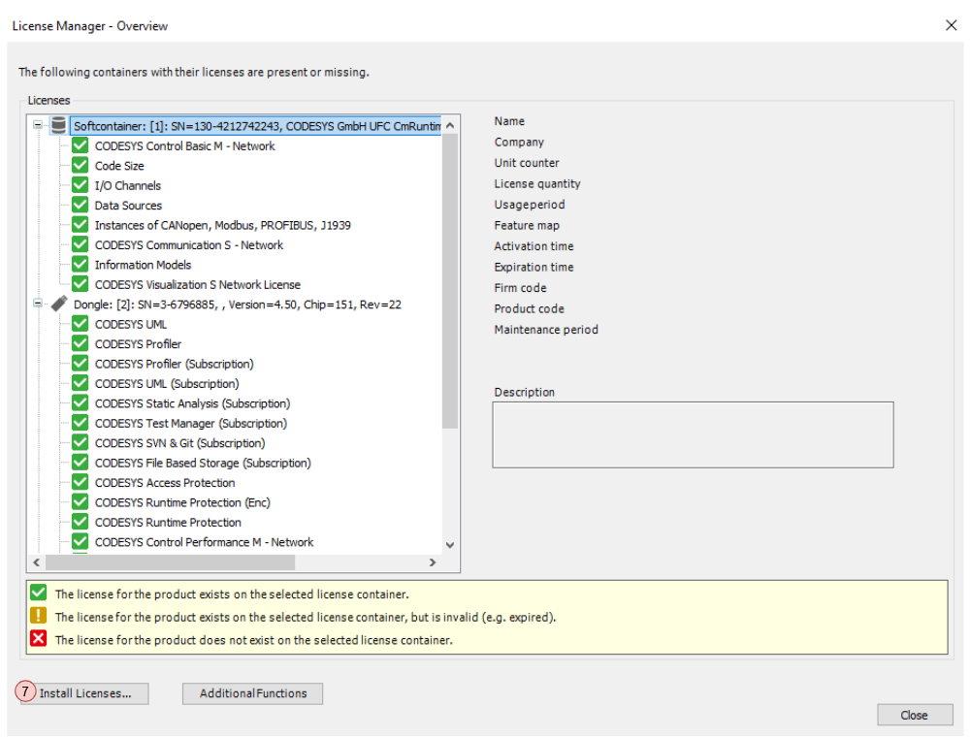The height and width of the screenshot is (738, 970).
Task: Select the Information Models license entry
Action: click(x=142, y=265)
